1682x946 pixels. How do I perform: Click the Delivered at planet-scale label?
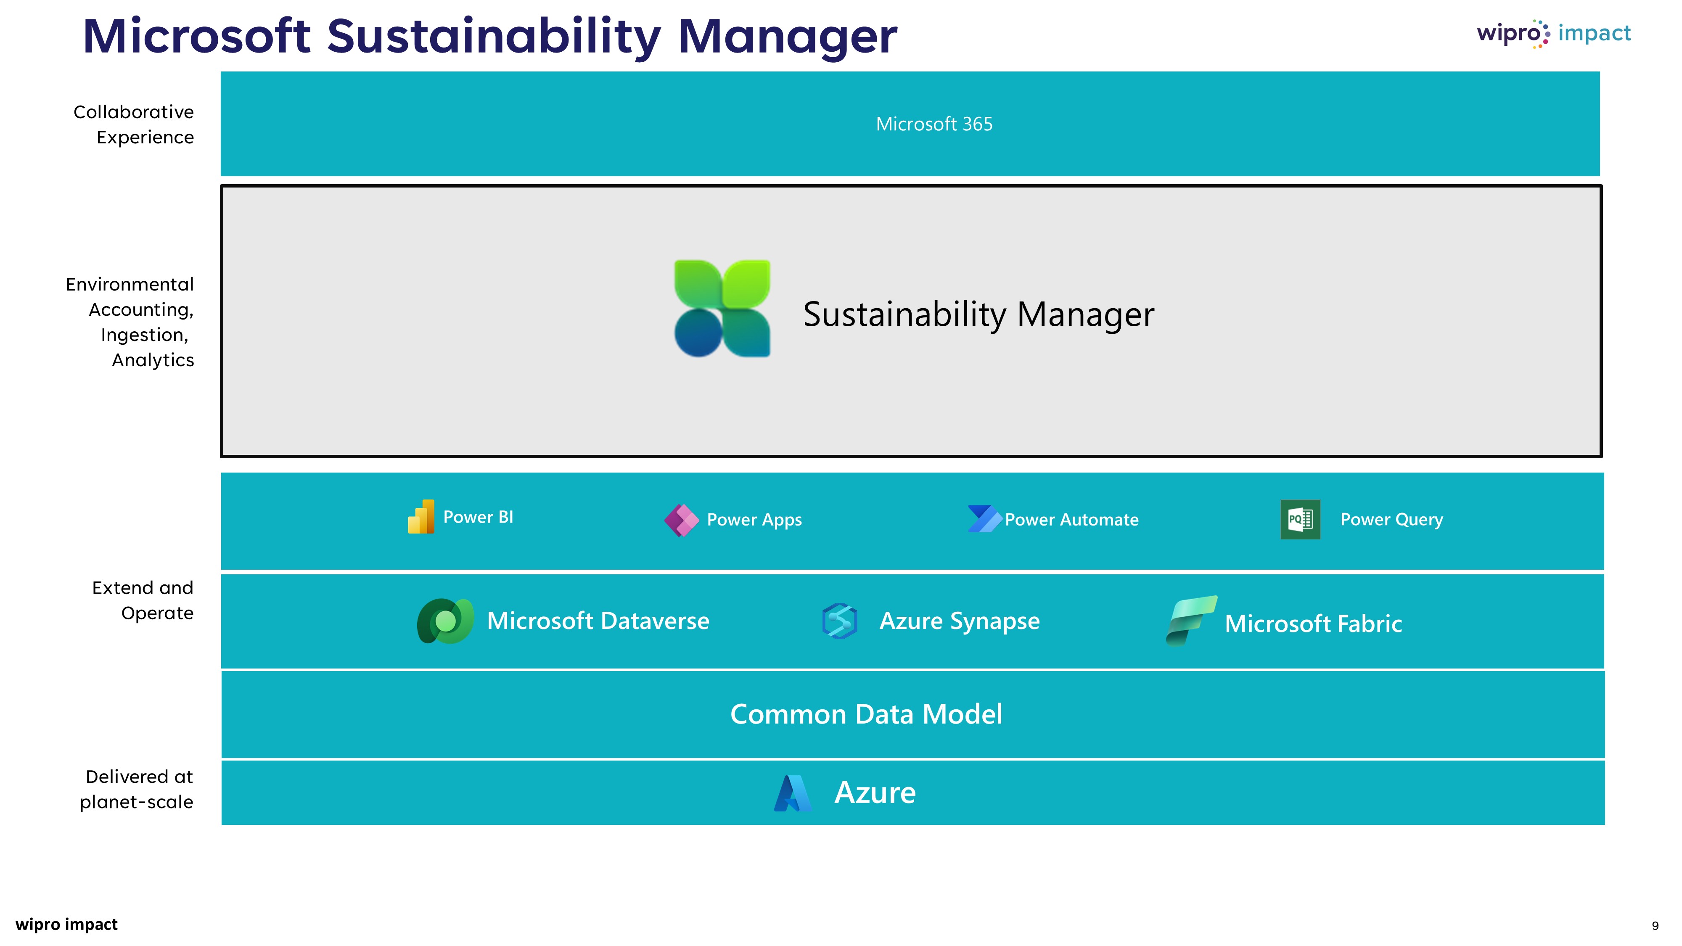click(x=137, y=789)
